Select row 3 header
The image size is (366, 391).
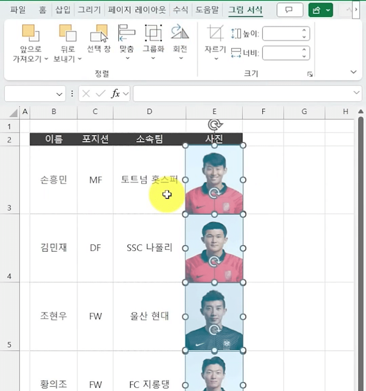pos(9,180)
